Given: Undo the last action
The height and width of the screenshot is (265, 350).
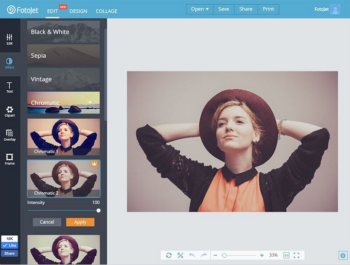Looking at the screenshot, I should 192,255.
